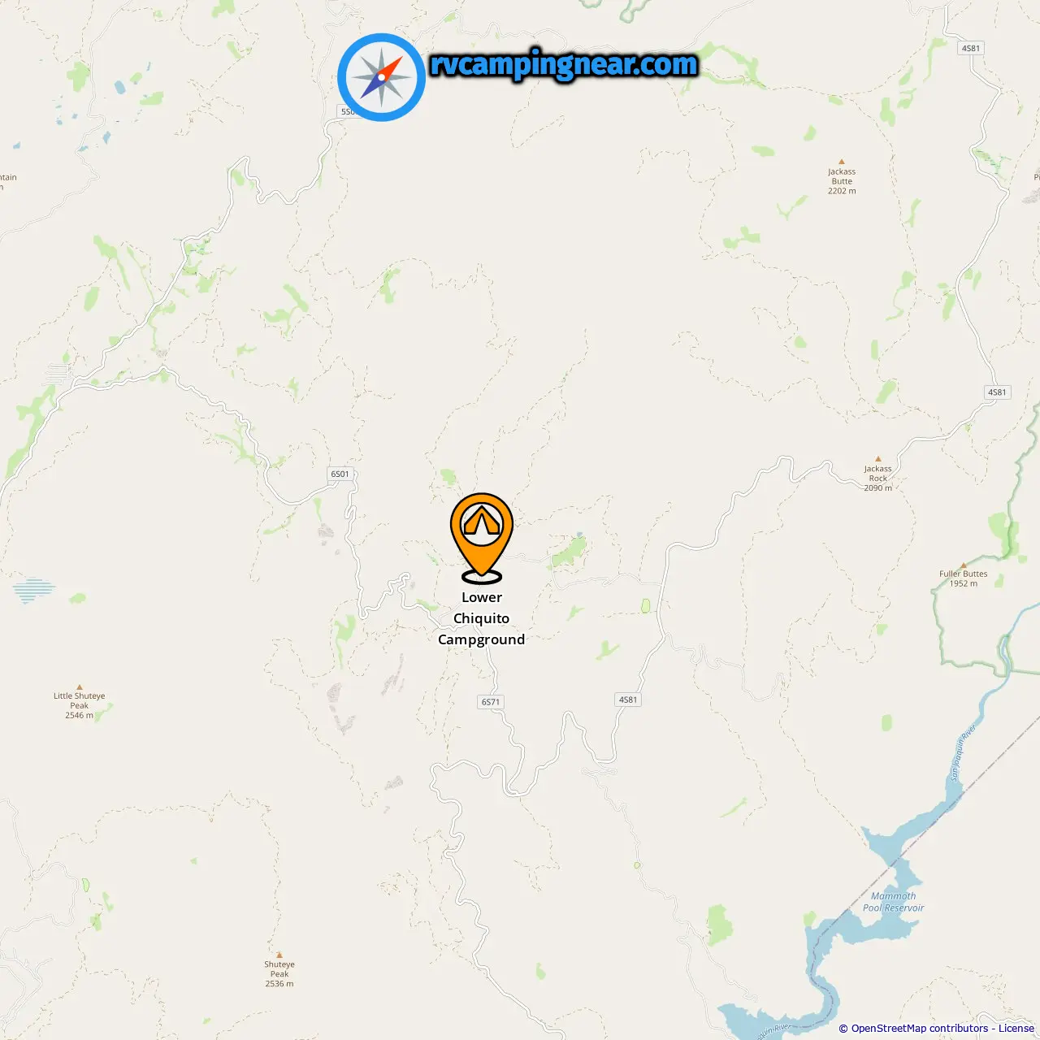Click the Little Shuteye Peak marker
Screen dimensions: 1040x1040
pyautogui.click(x=79, y=687)
